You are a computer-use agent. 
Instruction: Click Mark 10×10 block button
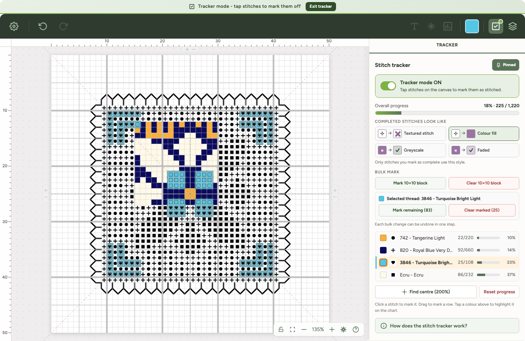click(x=410, y=183)
